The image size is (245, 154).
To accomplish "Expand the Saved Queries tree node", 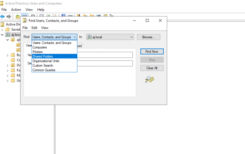I will [x=2, y=29].
